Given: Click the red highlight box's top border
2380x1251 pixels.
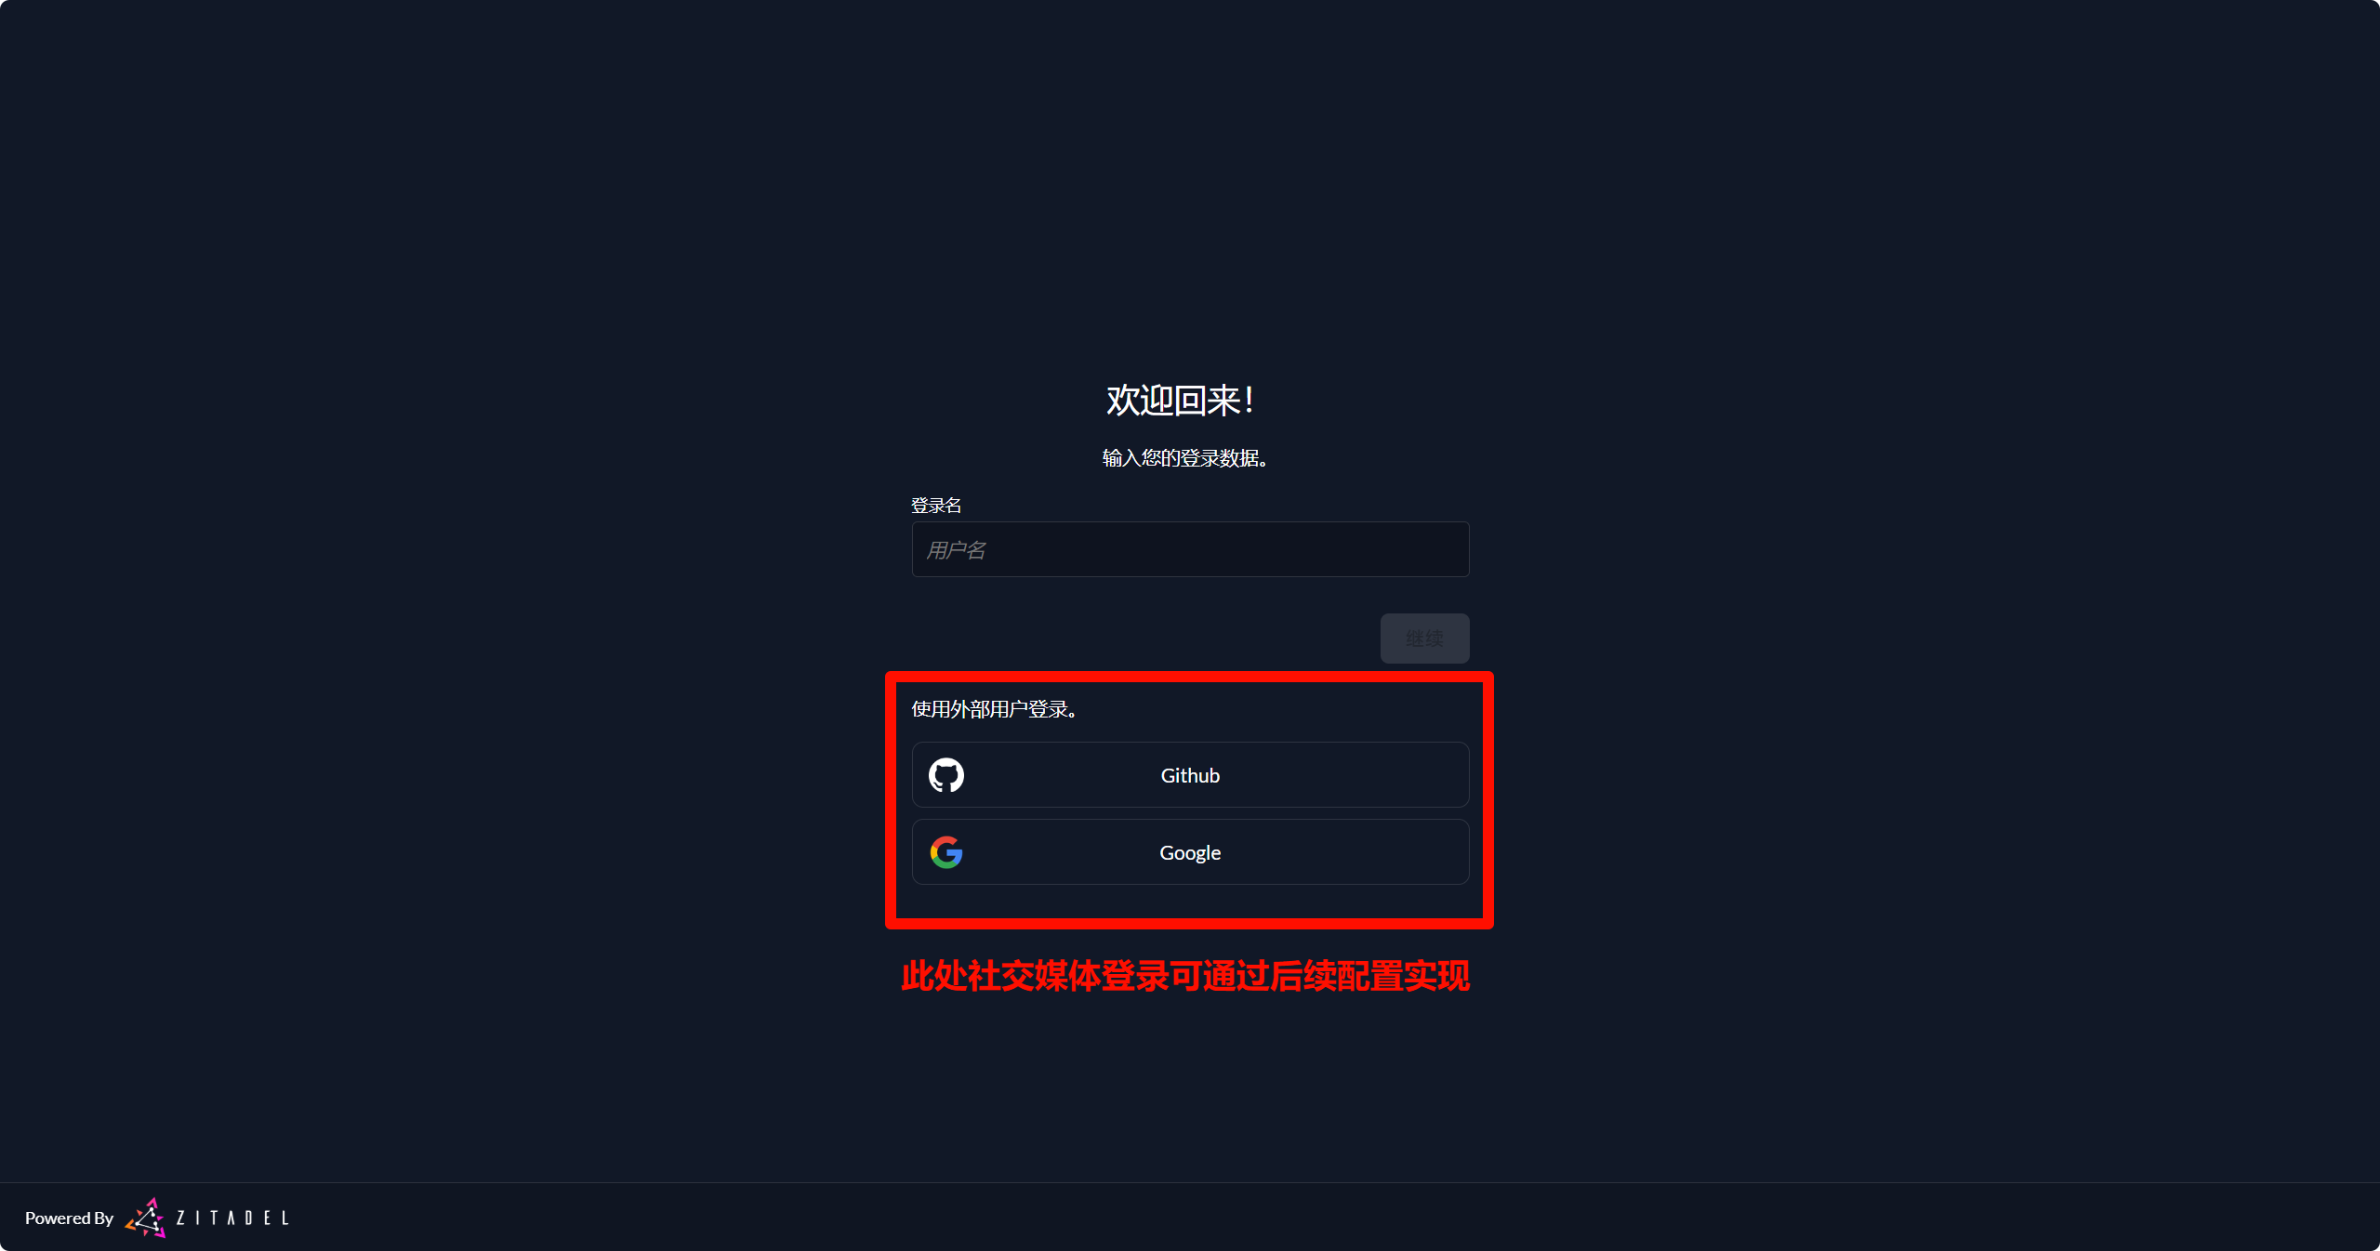Looking at the screenshot, I should coord(1190,677).
